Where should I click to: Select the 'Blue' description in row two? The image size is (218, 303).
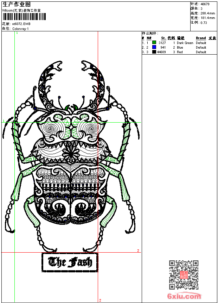(x=180, y=48)
